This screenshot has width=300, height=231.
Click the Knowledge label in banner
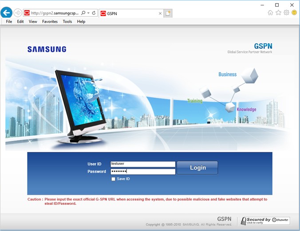(246, 110)
